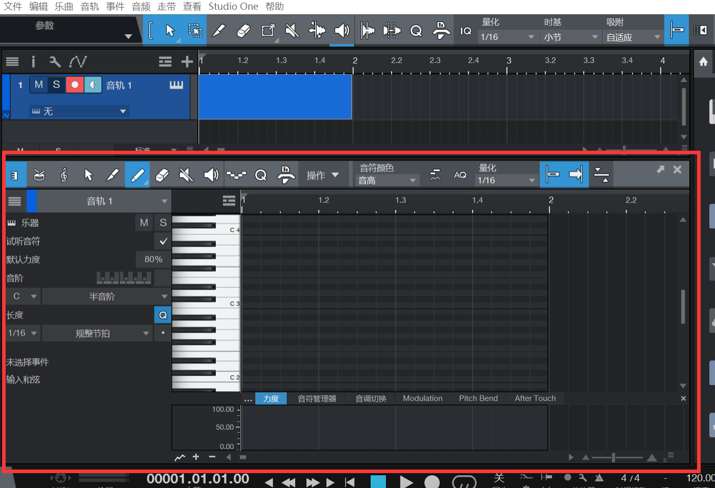Switch to the Pitch Bend tab
The height and width of the screenshot is (488, 715).
[478, 398]
